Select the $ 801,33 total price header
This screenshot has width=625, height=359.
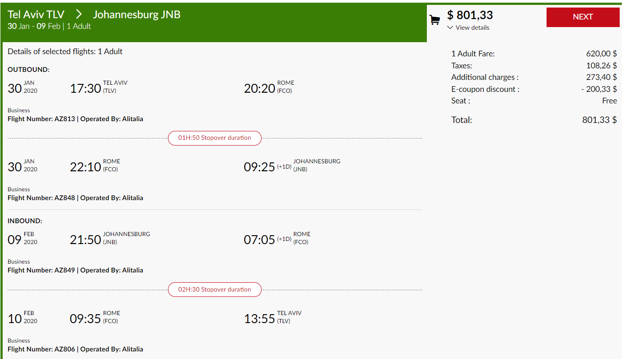click(470, 15)
